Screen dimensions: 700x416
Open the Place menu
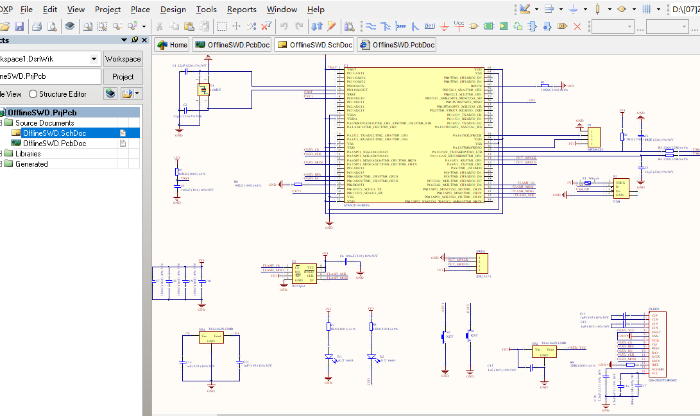coord(140,10)
